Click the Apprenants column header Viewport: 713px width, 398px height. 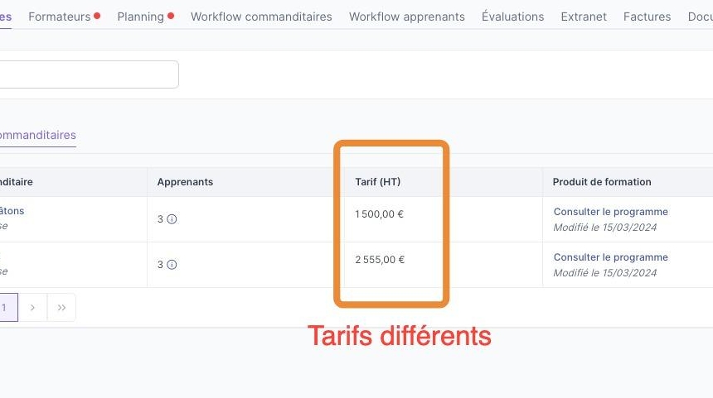coord(185,182)
